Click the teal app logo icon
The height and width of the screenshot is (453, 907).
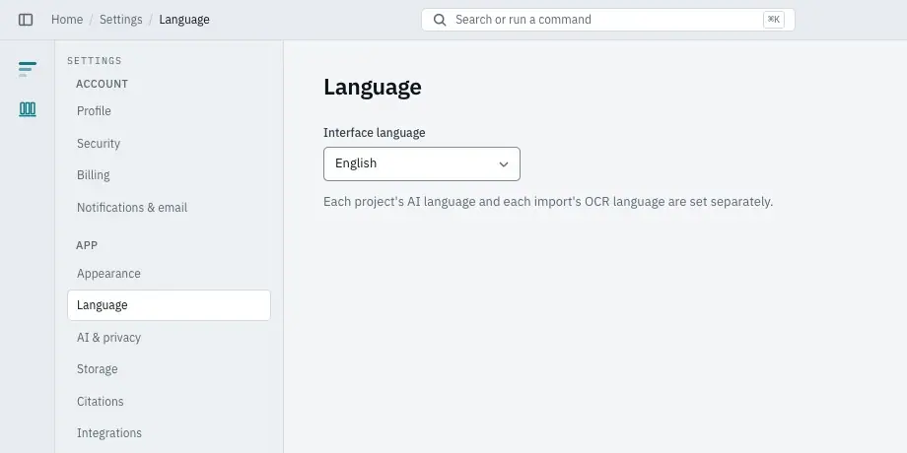point(28,69)
